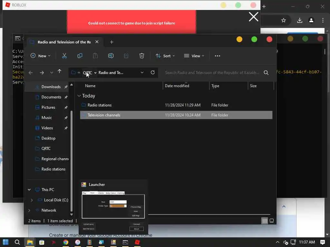Select Videos in Quick access
The height and width of the screenshot is (247, 330).
pos(47,128)
